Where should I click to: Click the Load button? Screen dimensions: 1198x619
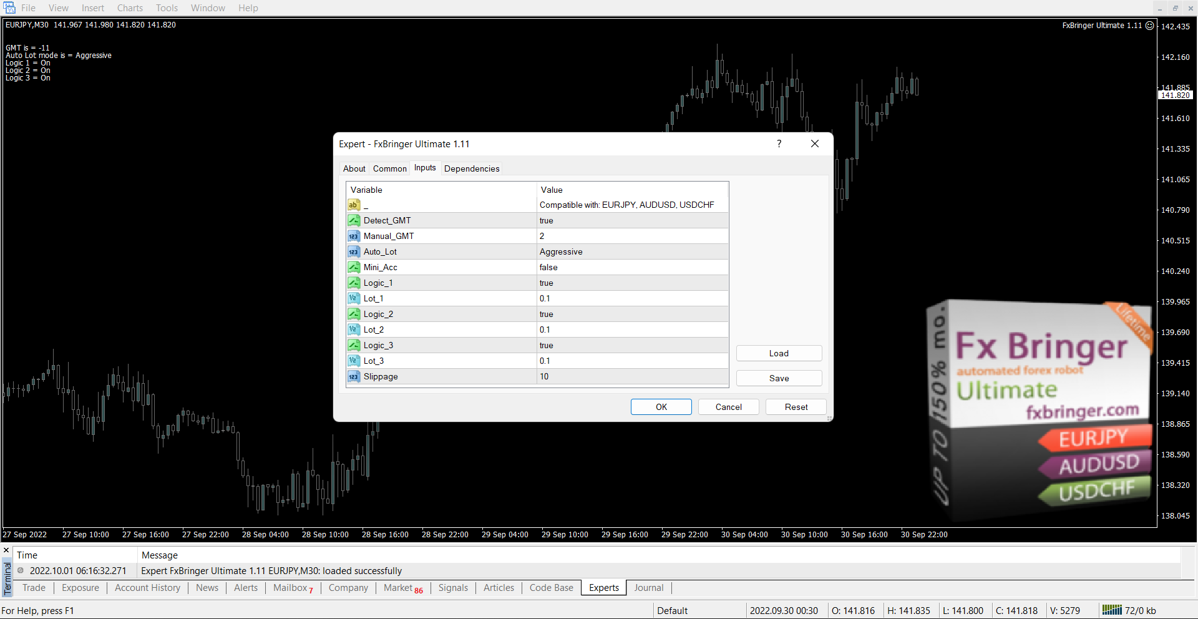pos(779,353)
